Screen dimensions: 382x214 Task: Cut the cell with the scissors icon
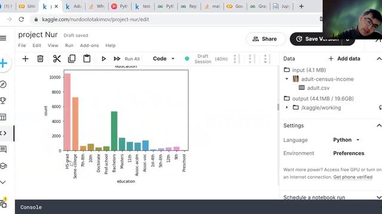(57, 59)
